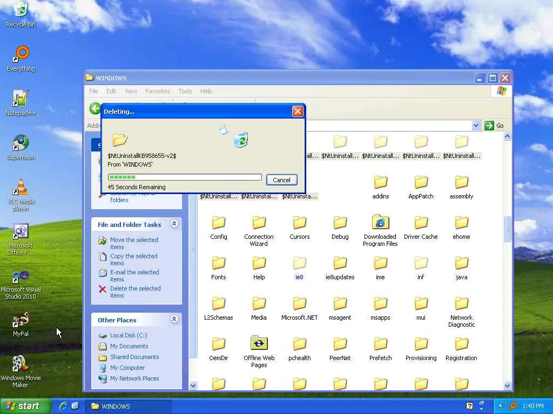Open the Tools menu
553x414 pixels.
(x=185, y=91)
